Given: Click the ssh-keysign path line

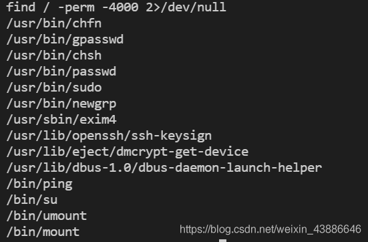Looking at the screenshot, I should [109, 136].
